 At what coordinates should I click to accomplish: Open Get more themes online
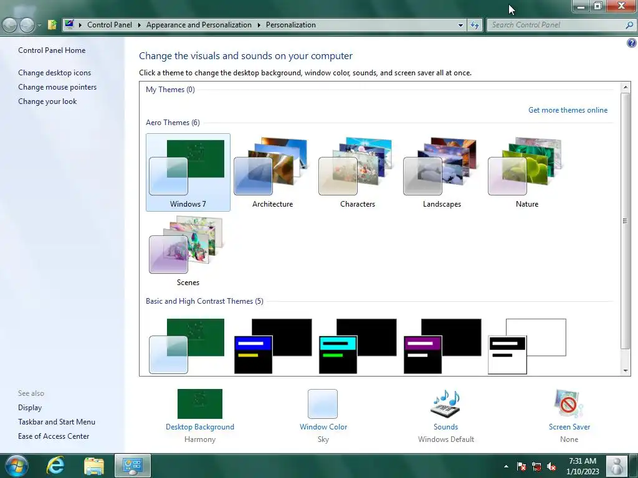[x=568, y=110]
